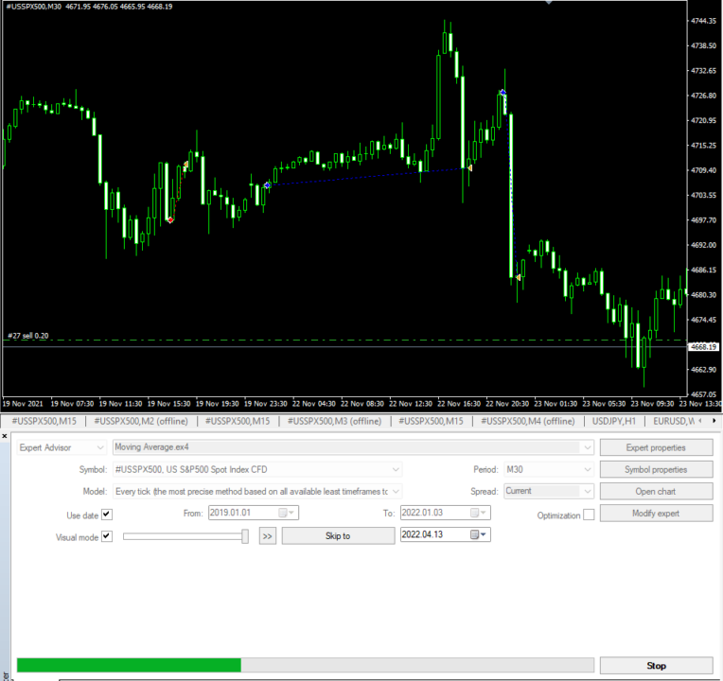The height and width of the screenshot is (681, 723).
Task: Click the blue buy arrow near 19 Nov 23:30
Action: pyautogui.click(x=268, y=185)
